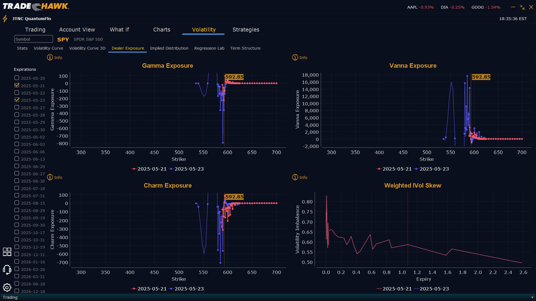Enable the 2025-06-20 expiration checkbox

point(17,166)
